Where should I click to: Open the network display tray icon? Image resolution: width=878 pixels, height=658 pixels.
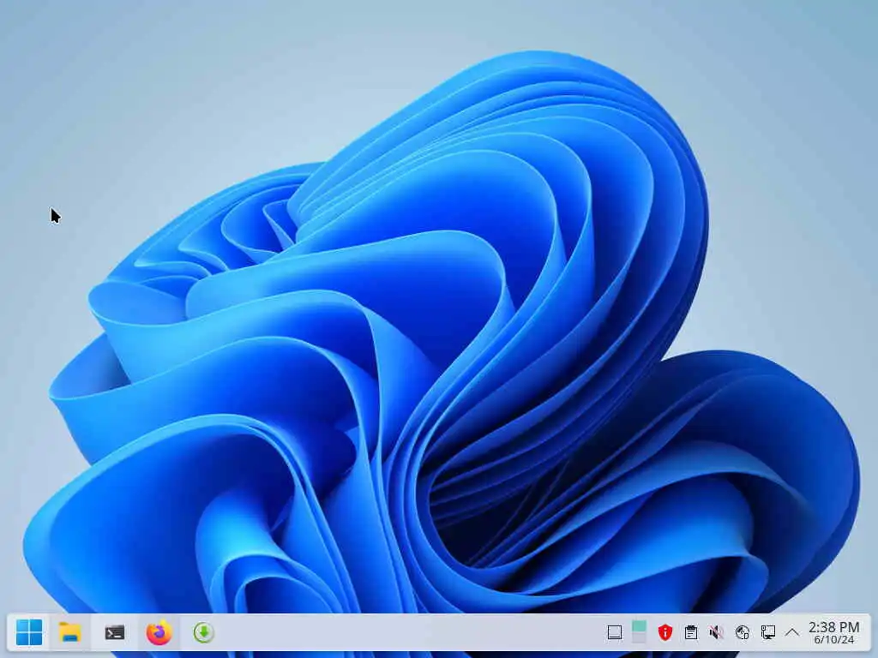point(768,633)
